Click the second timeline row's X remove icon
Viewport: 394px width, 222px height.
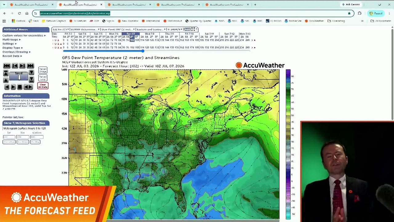click(x=58, y=44)
